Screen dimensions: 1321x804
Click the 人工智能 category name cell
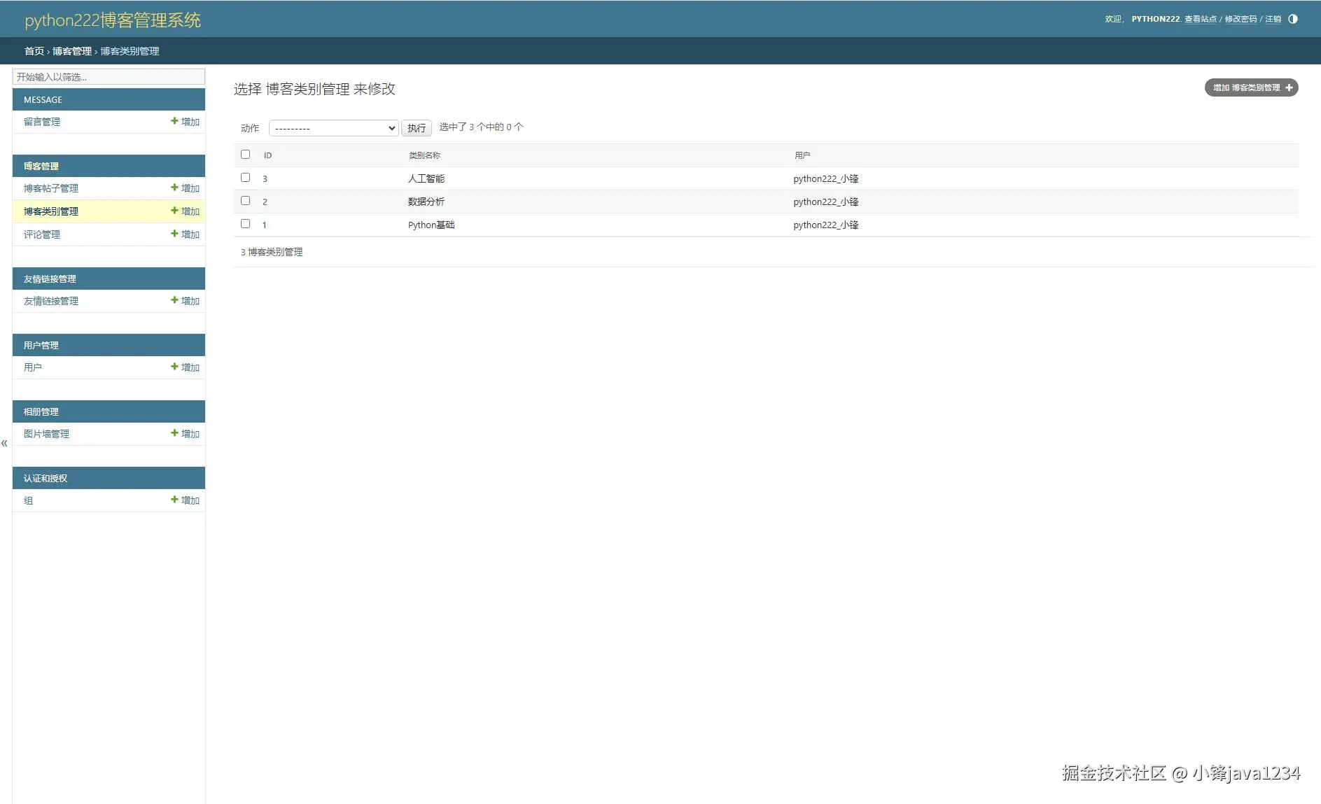coord(426,178)
